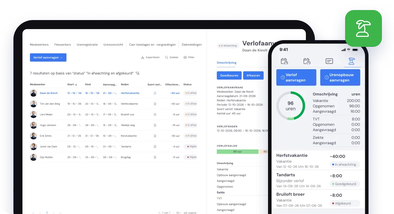This screenshot has width=394, height=214.
Task: Click the 96 uren circular progress ring
Action: (290, 106)
